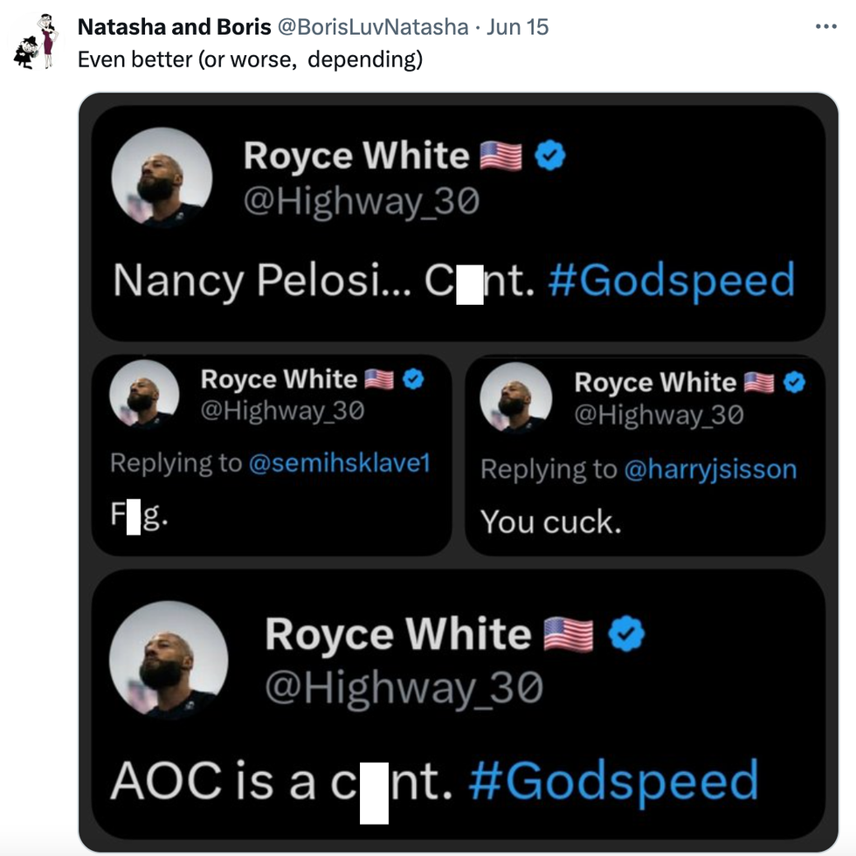Screen dimensions: 856x856
Task: Select Royce White's avatar in the AOC tweet card
Action: 169,659
